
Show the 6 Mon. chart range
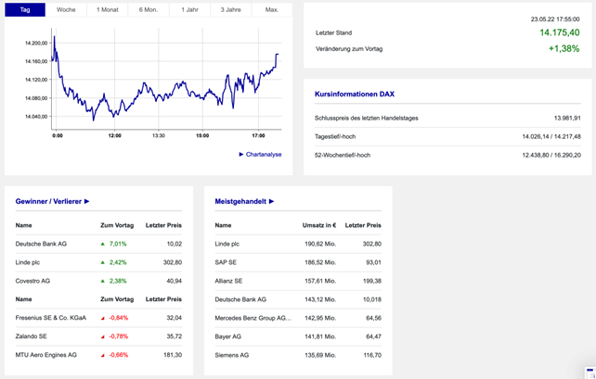pyautogui.click(x=149, y=9)
